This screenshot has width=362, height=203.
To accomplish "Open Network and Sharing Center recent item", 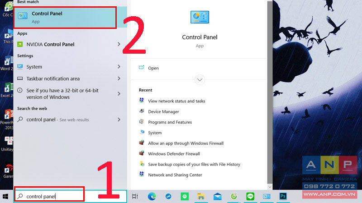I will [x=175, y=175].
